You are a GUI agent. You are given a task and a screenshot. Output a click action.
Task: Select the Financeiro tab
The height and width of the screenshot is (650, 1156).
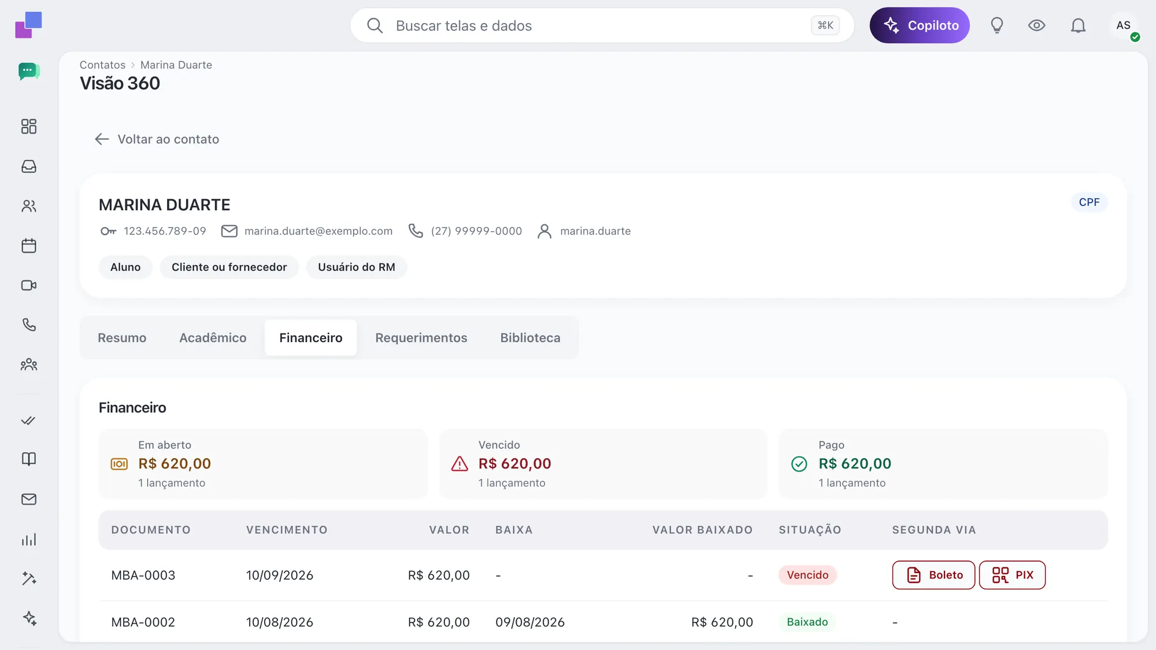click(311, 338)
